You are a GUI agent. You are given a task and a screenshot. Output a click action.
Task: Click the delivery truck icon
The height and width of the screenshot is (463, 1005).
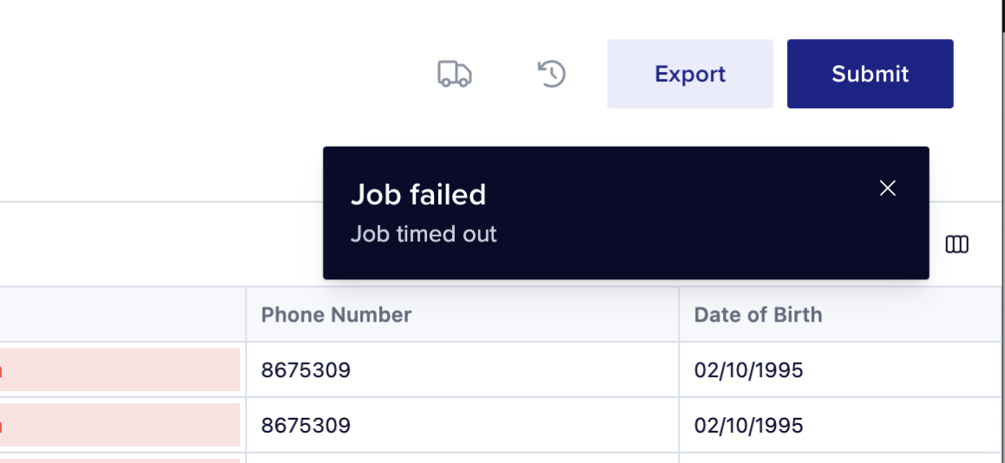pos(455,74)
